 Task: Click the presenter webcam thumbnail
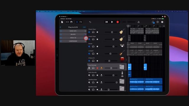18,53
